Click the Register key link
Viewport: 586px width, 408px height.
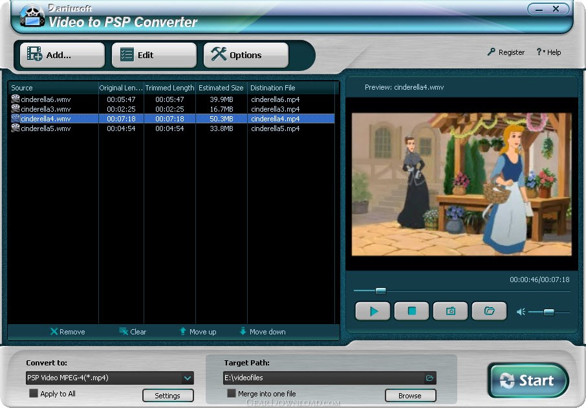click(506, 52)
